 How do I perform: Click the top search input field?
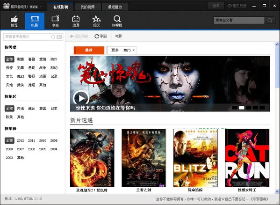[x=239, y=20]
